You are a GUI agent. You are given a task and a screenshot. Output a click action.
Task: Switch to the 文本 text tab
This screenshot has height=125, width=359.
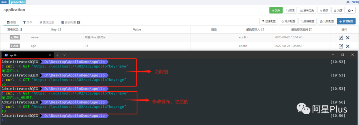28,22
